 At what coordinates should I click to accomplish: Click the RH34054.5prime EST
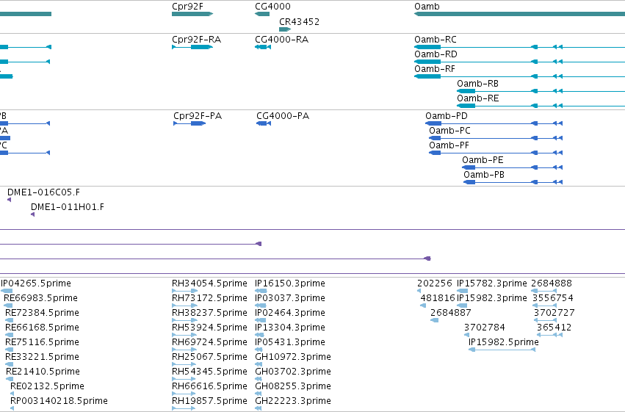(184, 291)
